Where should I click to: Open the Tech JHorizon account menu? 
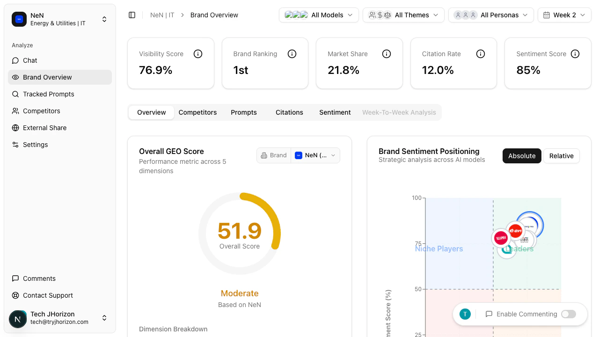point(60,318)
